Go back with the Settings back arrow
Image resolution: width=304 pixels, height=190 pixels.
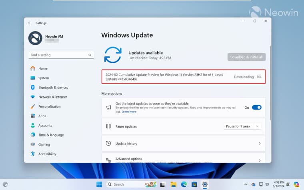click(30, 23)
